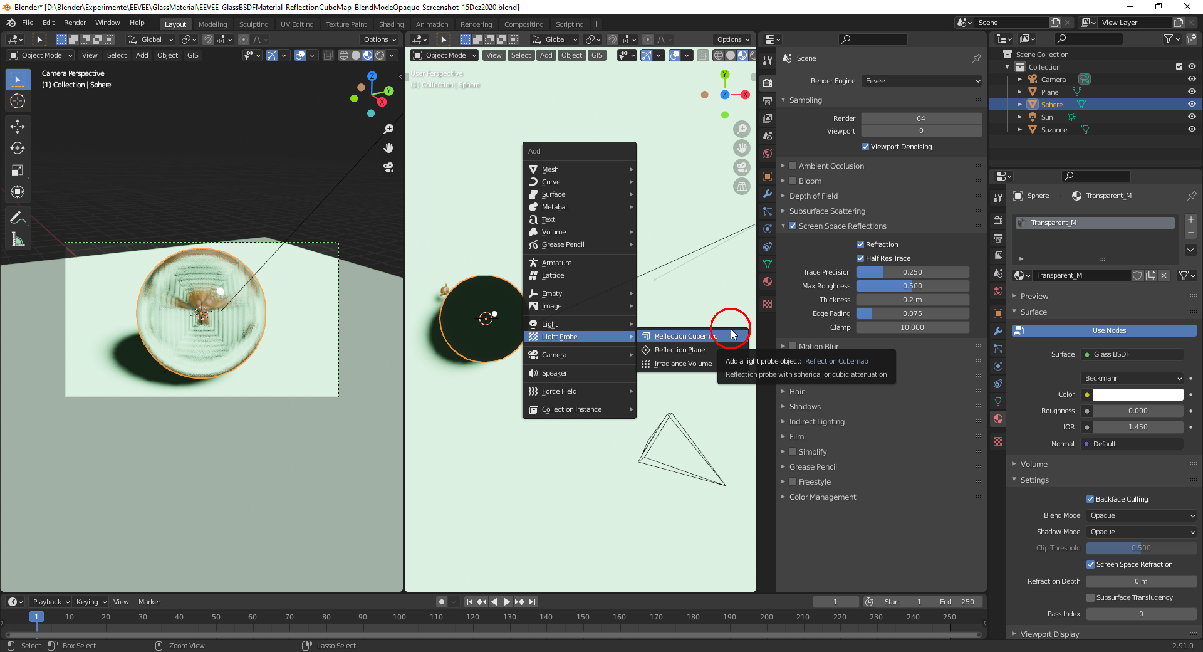Open Output properties printer icon
The height and width of the screenshot is (652, 1203).
(x=768, y=100)
